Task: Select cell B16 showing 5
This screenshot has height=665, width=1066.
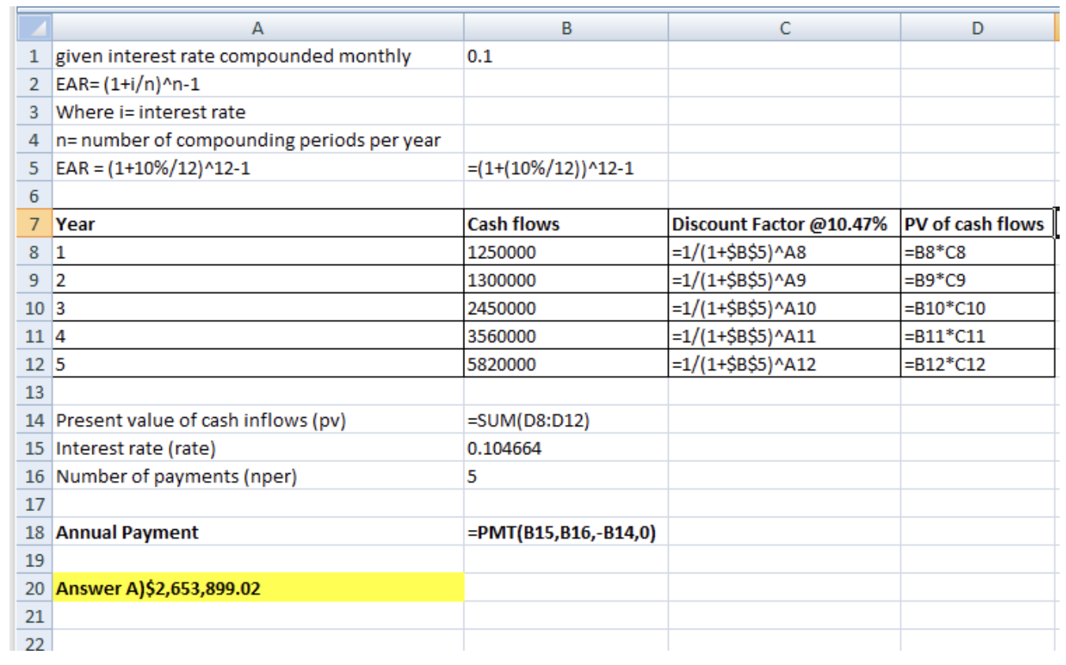Action: coord(566,476)
